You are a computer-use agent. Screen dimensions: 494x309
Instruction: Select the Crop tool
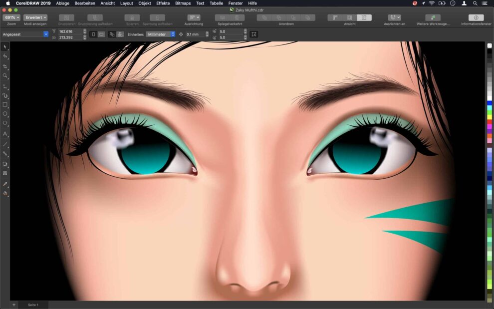click(4, 66)
